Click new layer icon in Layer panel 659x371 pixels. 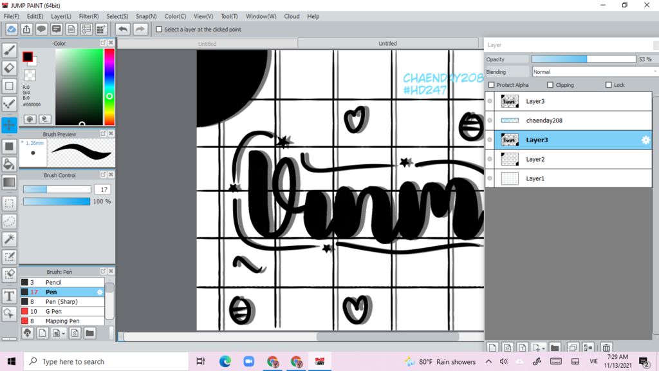click(x=492, y=348)
